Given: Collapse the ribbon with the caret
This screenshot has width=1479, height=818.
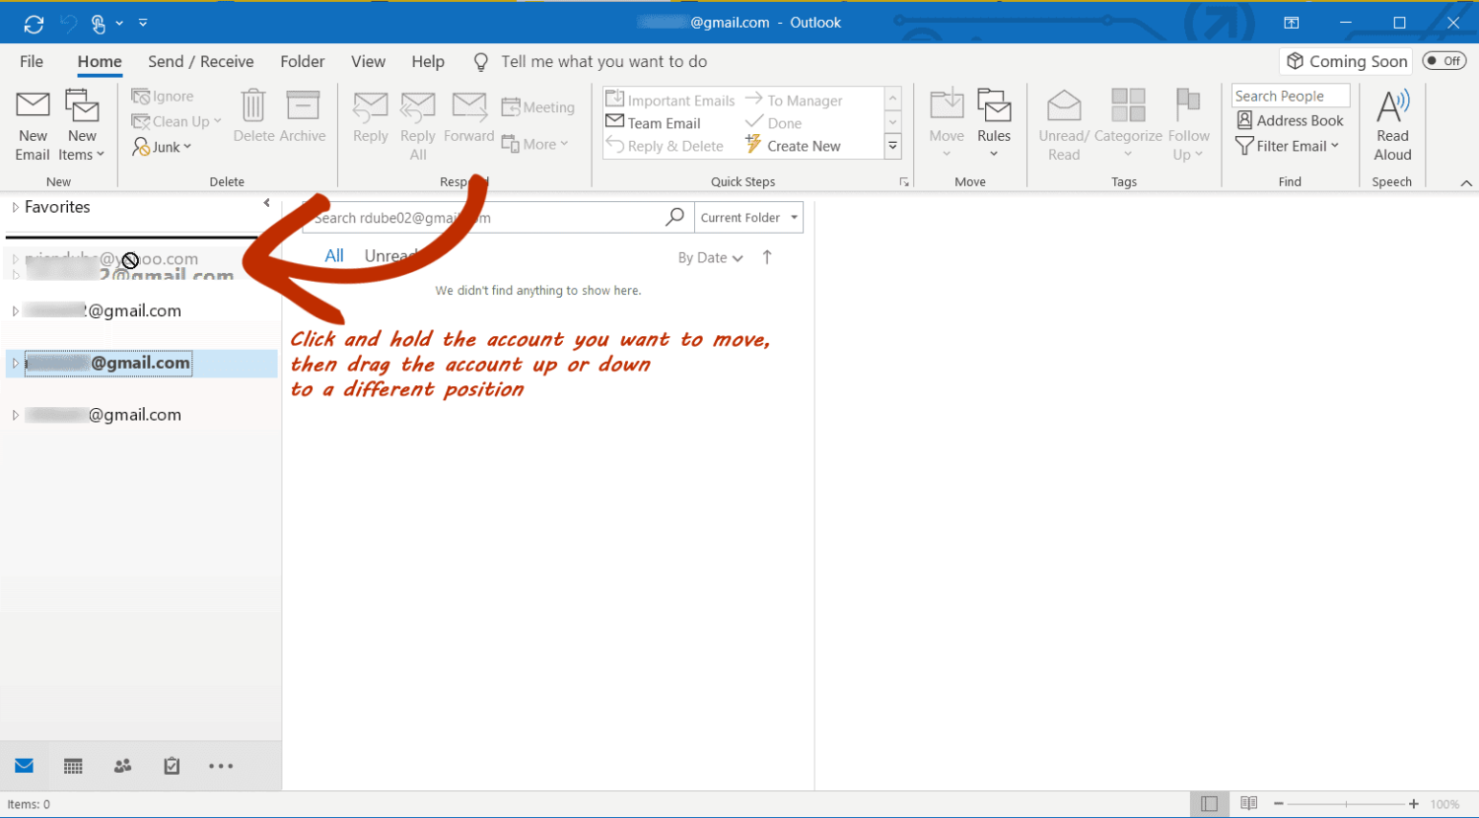Looking at the screenshot, I should coord(1466,182).
